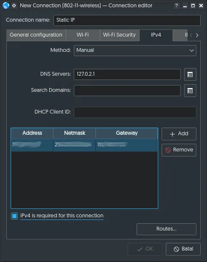Open the Wi-Fi Security tab
207x262 pixels.
(119, 35)
